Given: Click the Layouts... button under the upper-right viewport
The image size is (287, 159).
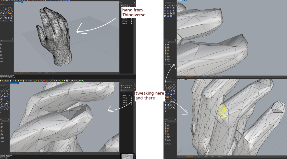Looking at the screenshot, I should (x=220, y=77).
